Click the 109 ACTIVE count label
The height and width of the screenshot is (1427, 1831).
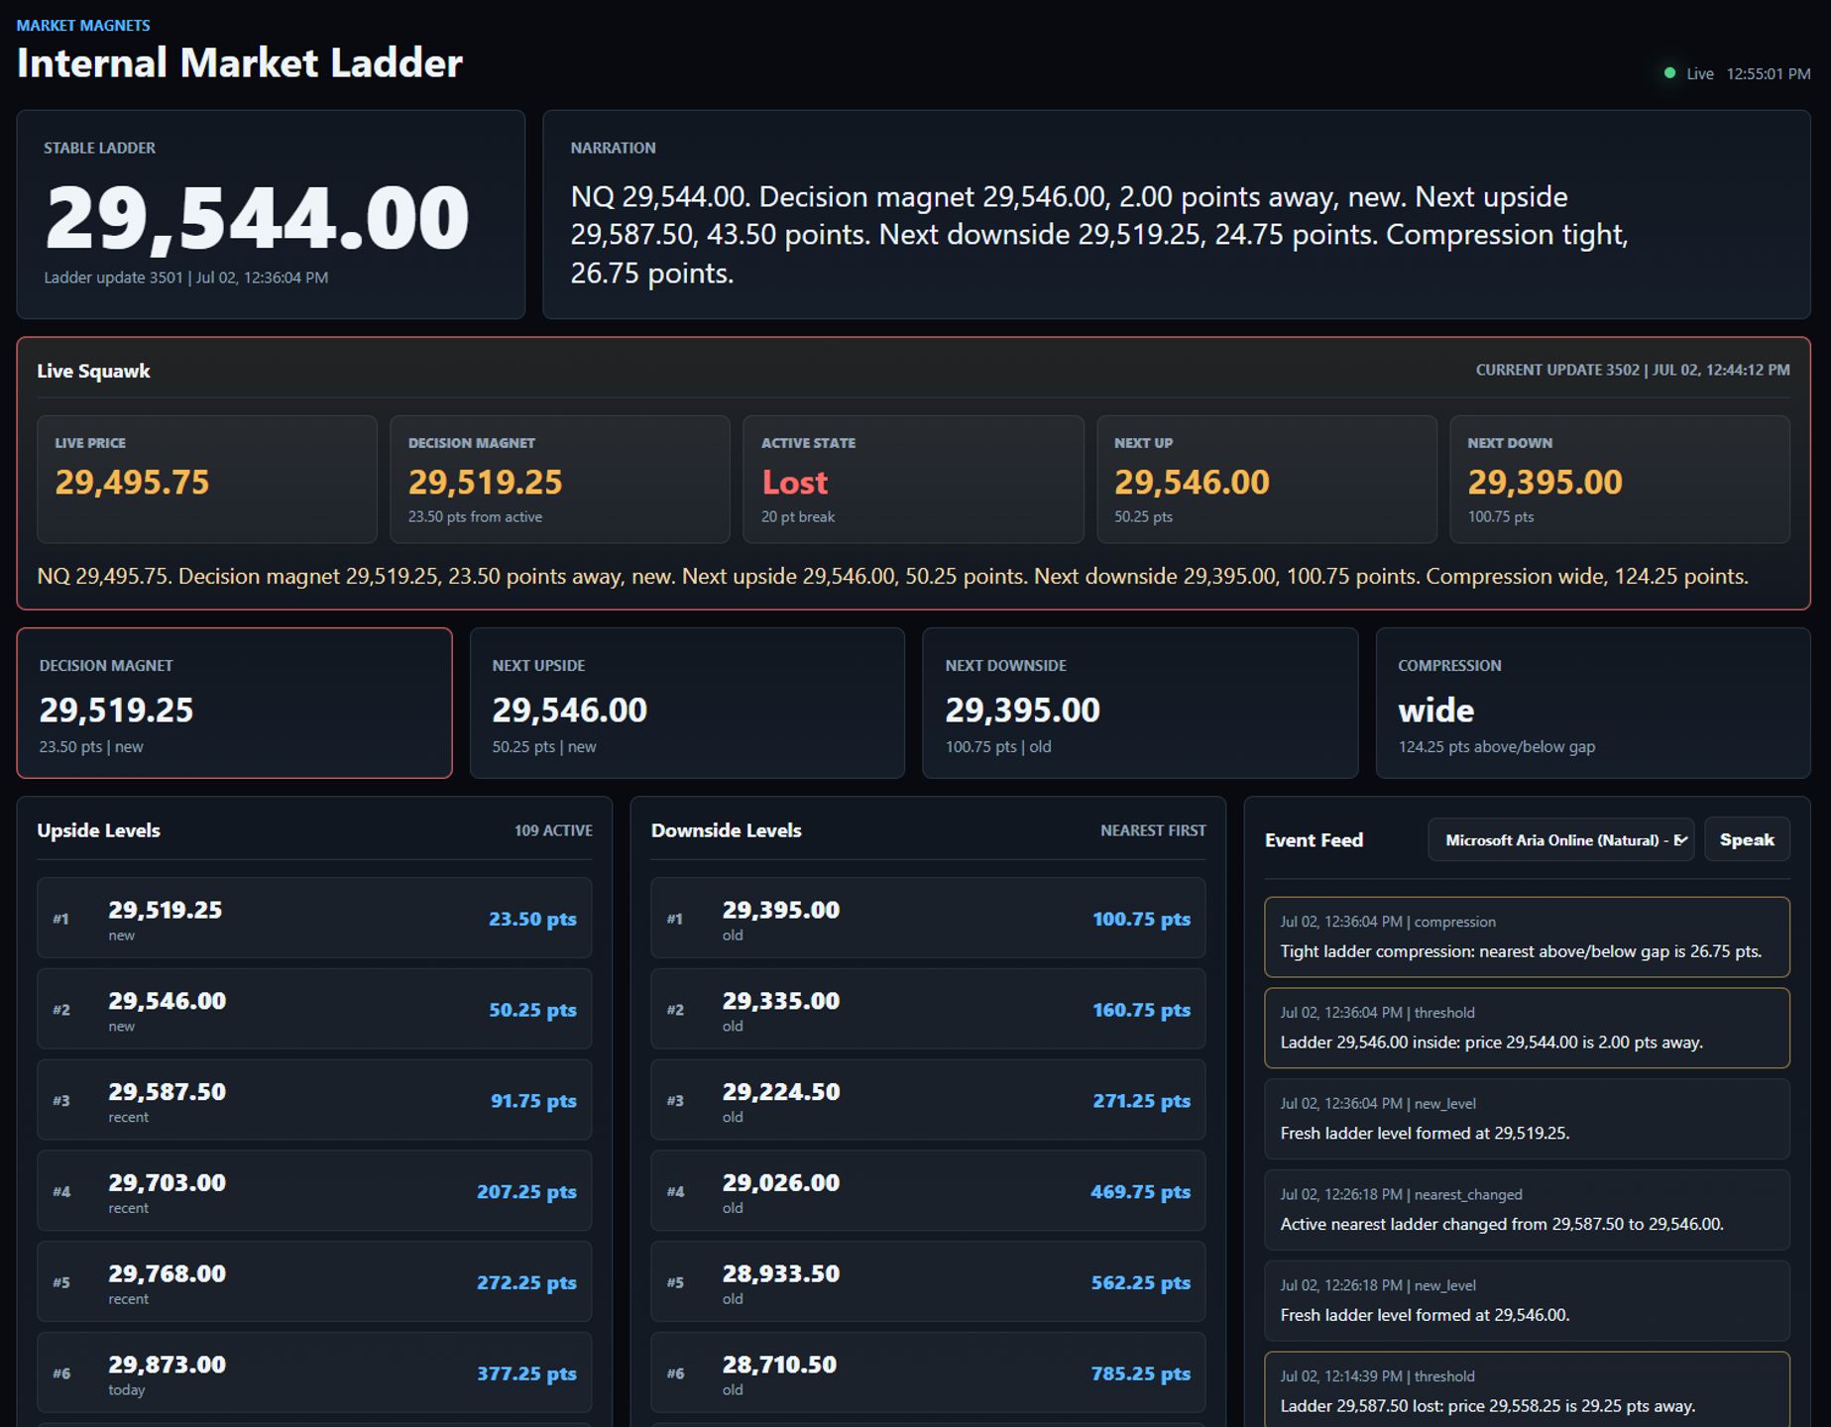[553, 830]
